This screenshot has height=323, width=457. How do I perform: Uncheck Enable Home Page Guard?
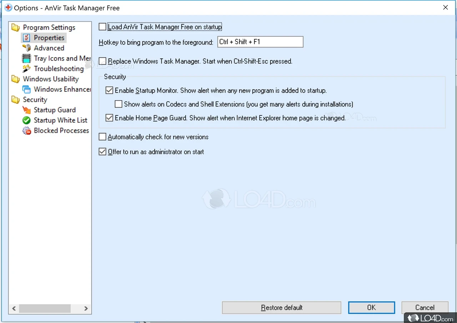(109, 118)
